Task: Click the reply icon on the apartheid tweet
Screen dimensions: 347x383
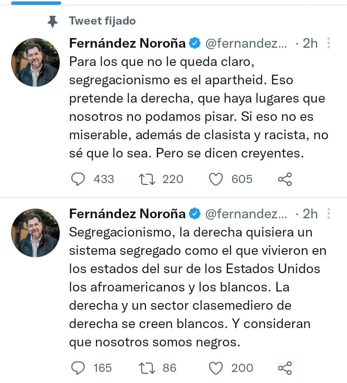Action: pyautogui.click(x=78, y=179)
